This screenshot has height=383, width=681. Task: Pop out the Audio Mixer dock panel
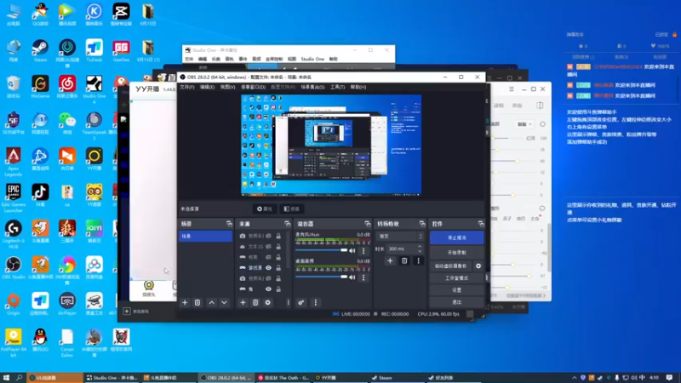click(368, 224)
